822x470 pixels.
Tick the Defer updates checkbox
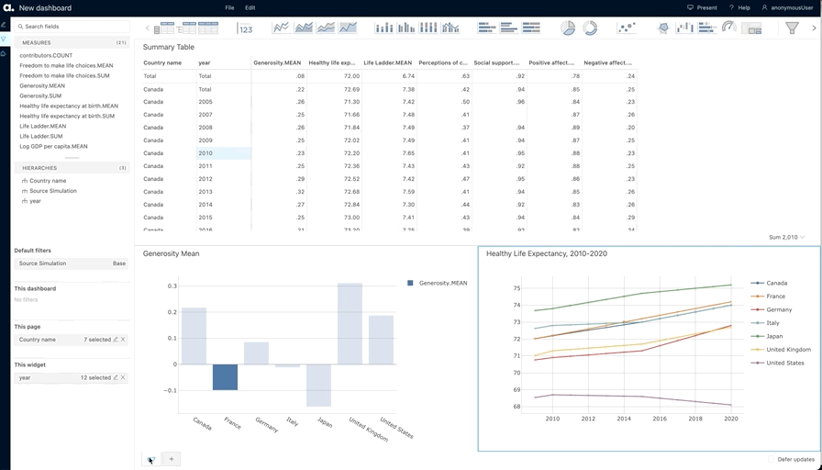coord(772,459)
